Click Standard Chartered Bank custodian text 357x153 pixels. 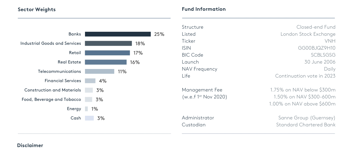(x=305, y=125)
